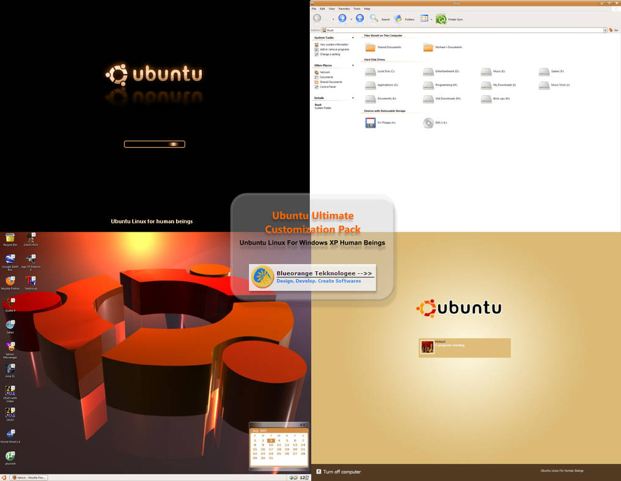The height and width of the screenshot is (481, 621).
Task: Click the Ubuntu boot progress bar
Action: pos(154,144)
